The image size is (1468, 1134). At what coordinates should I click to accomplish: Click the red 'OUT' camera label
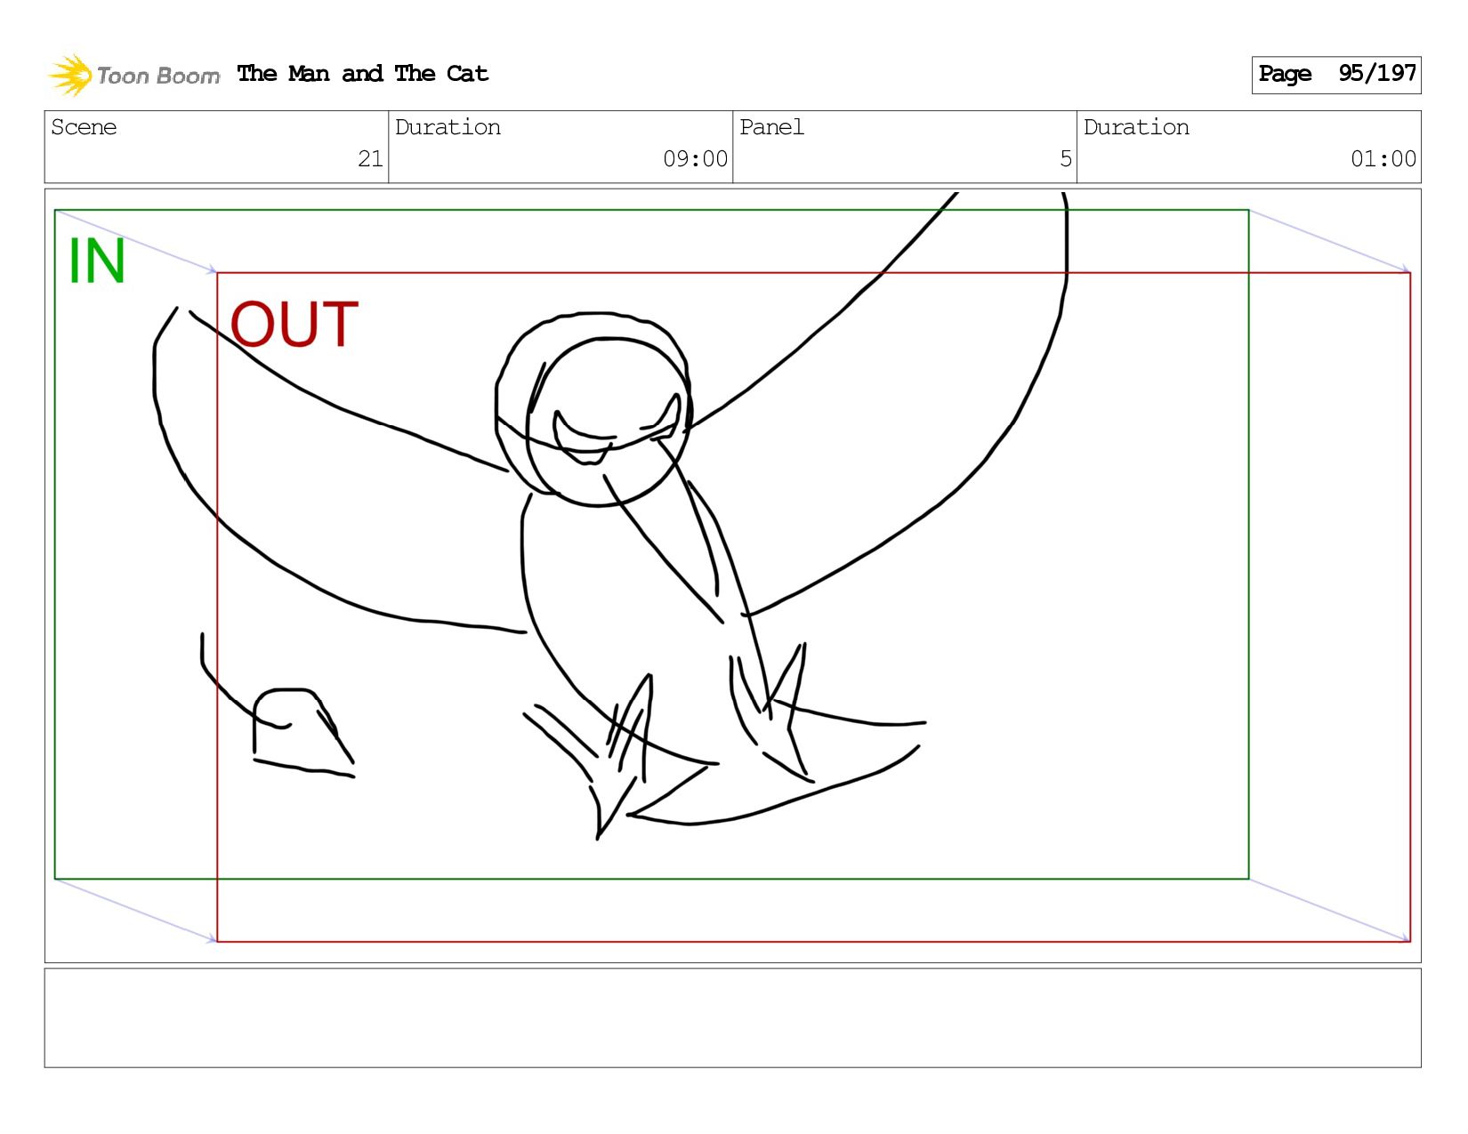pos(294,325)
